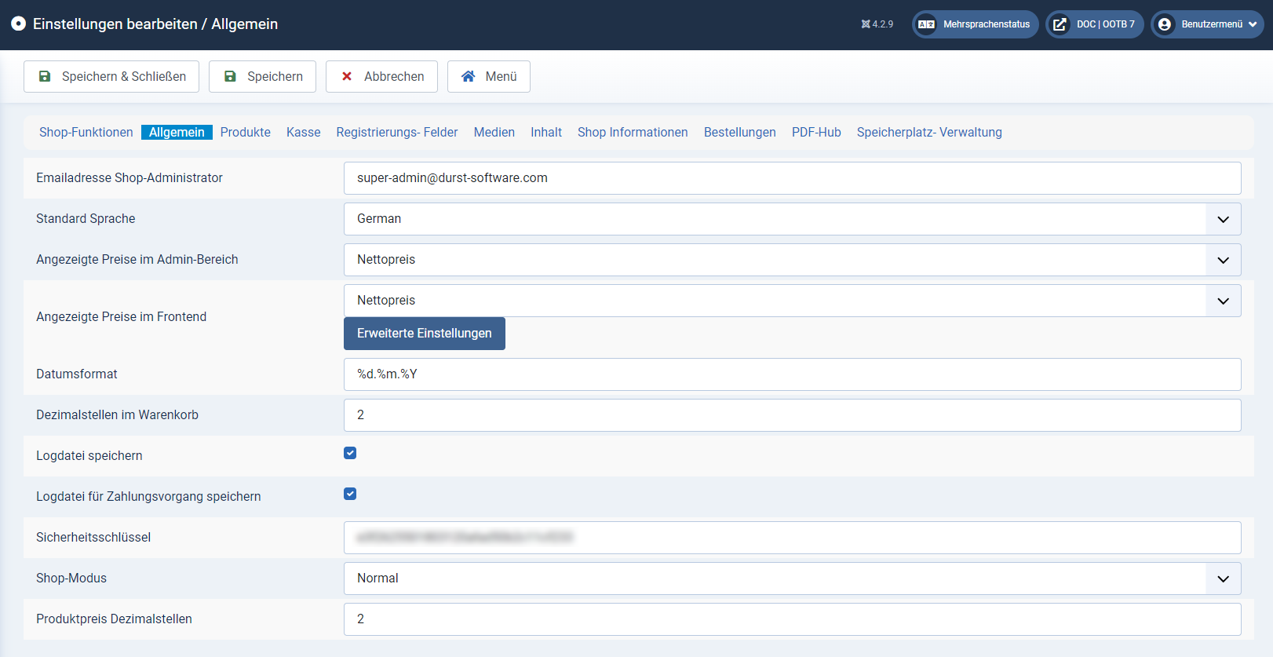The height and width of the screenshot is (657, 1273).
Task: Open the Inhalt tab
Action: click(546, 132)
